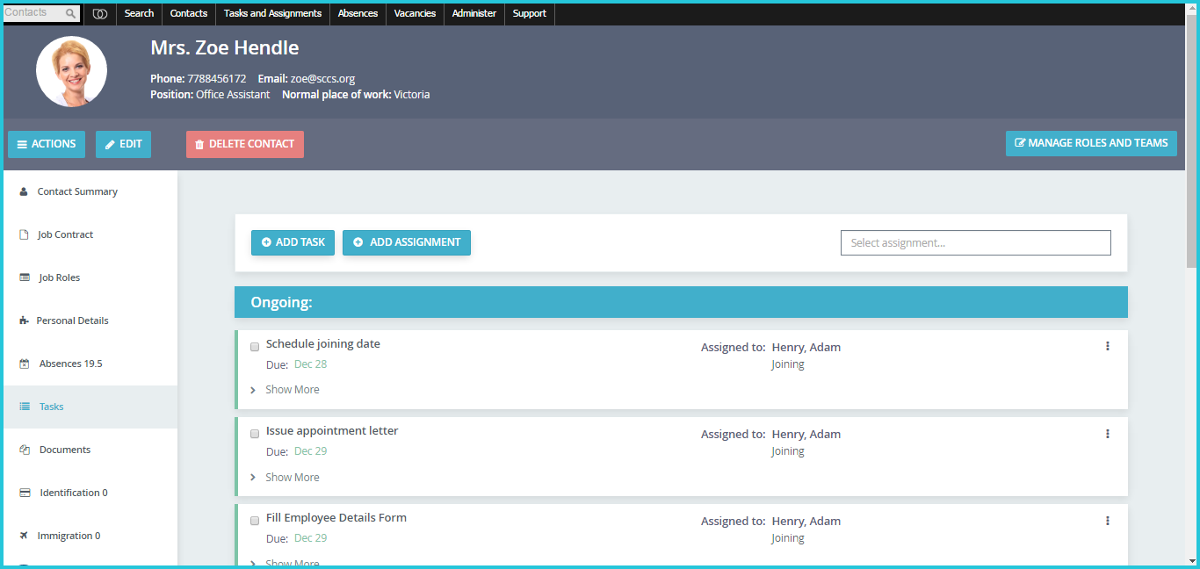Image resolution: width=1200 pixels, height=569 pixels.
Task: Open the Administer menu
Action: (x=474, y=13)
